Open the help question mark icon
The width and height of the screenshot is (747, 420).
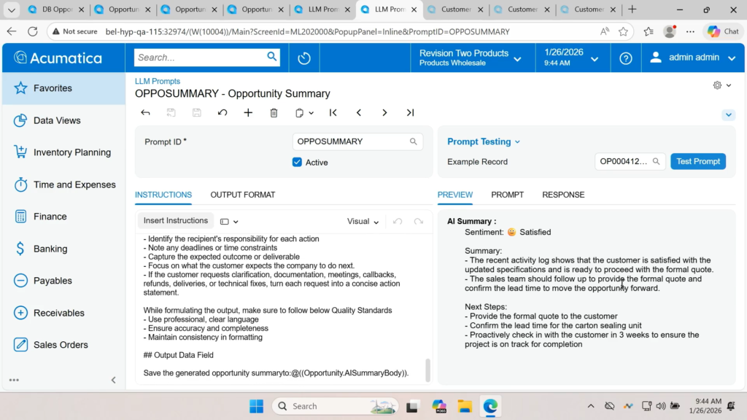[625, 58]
